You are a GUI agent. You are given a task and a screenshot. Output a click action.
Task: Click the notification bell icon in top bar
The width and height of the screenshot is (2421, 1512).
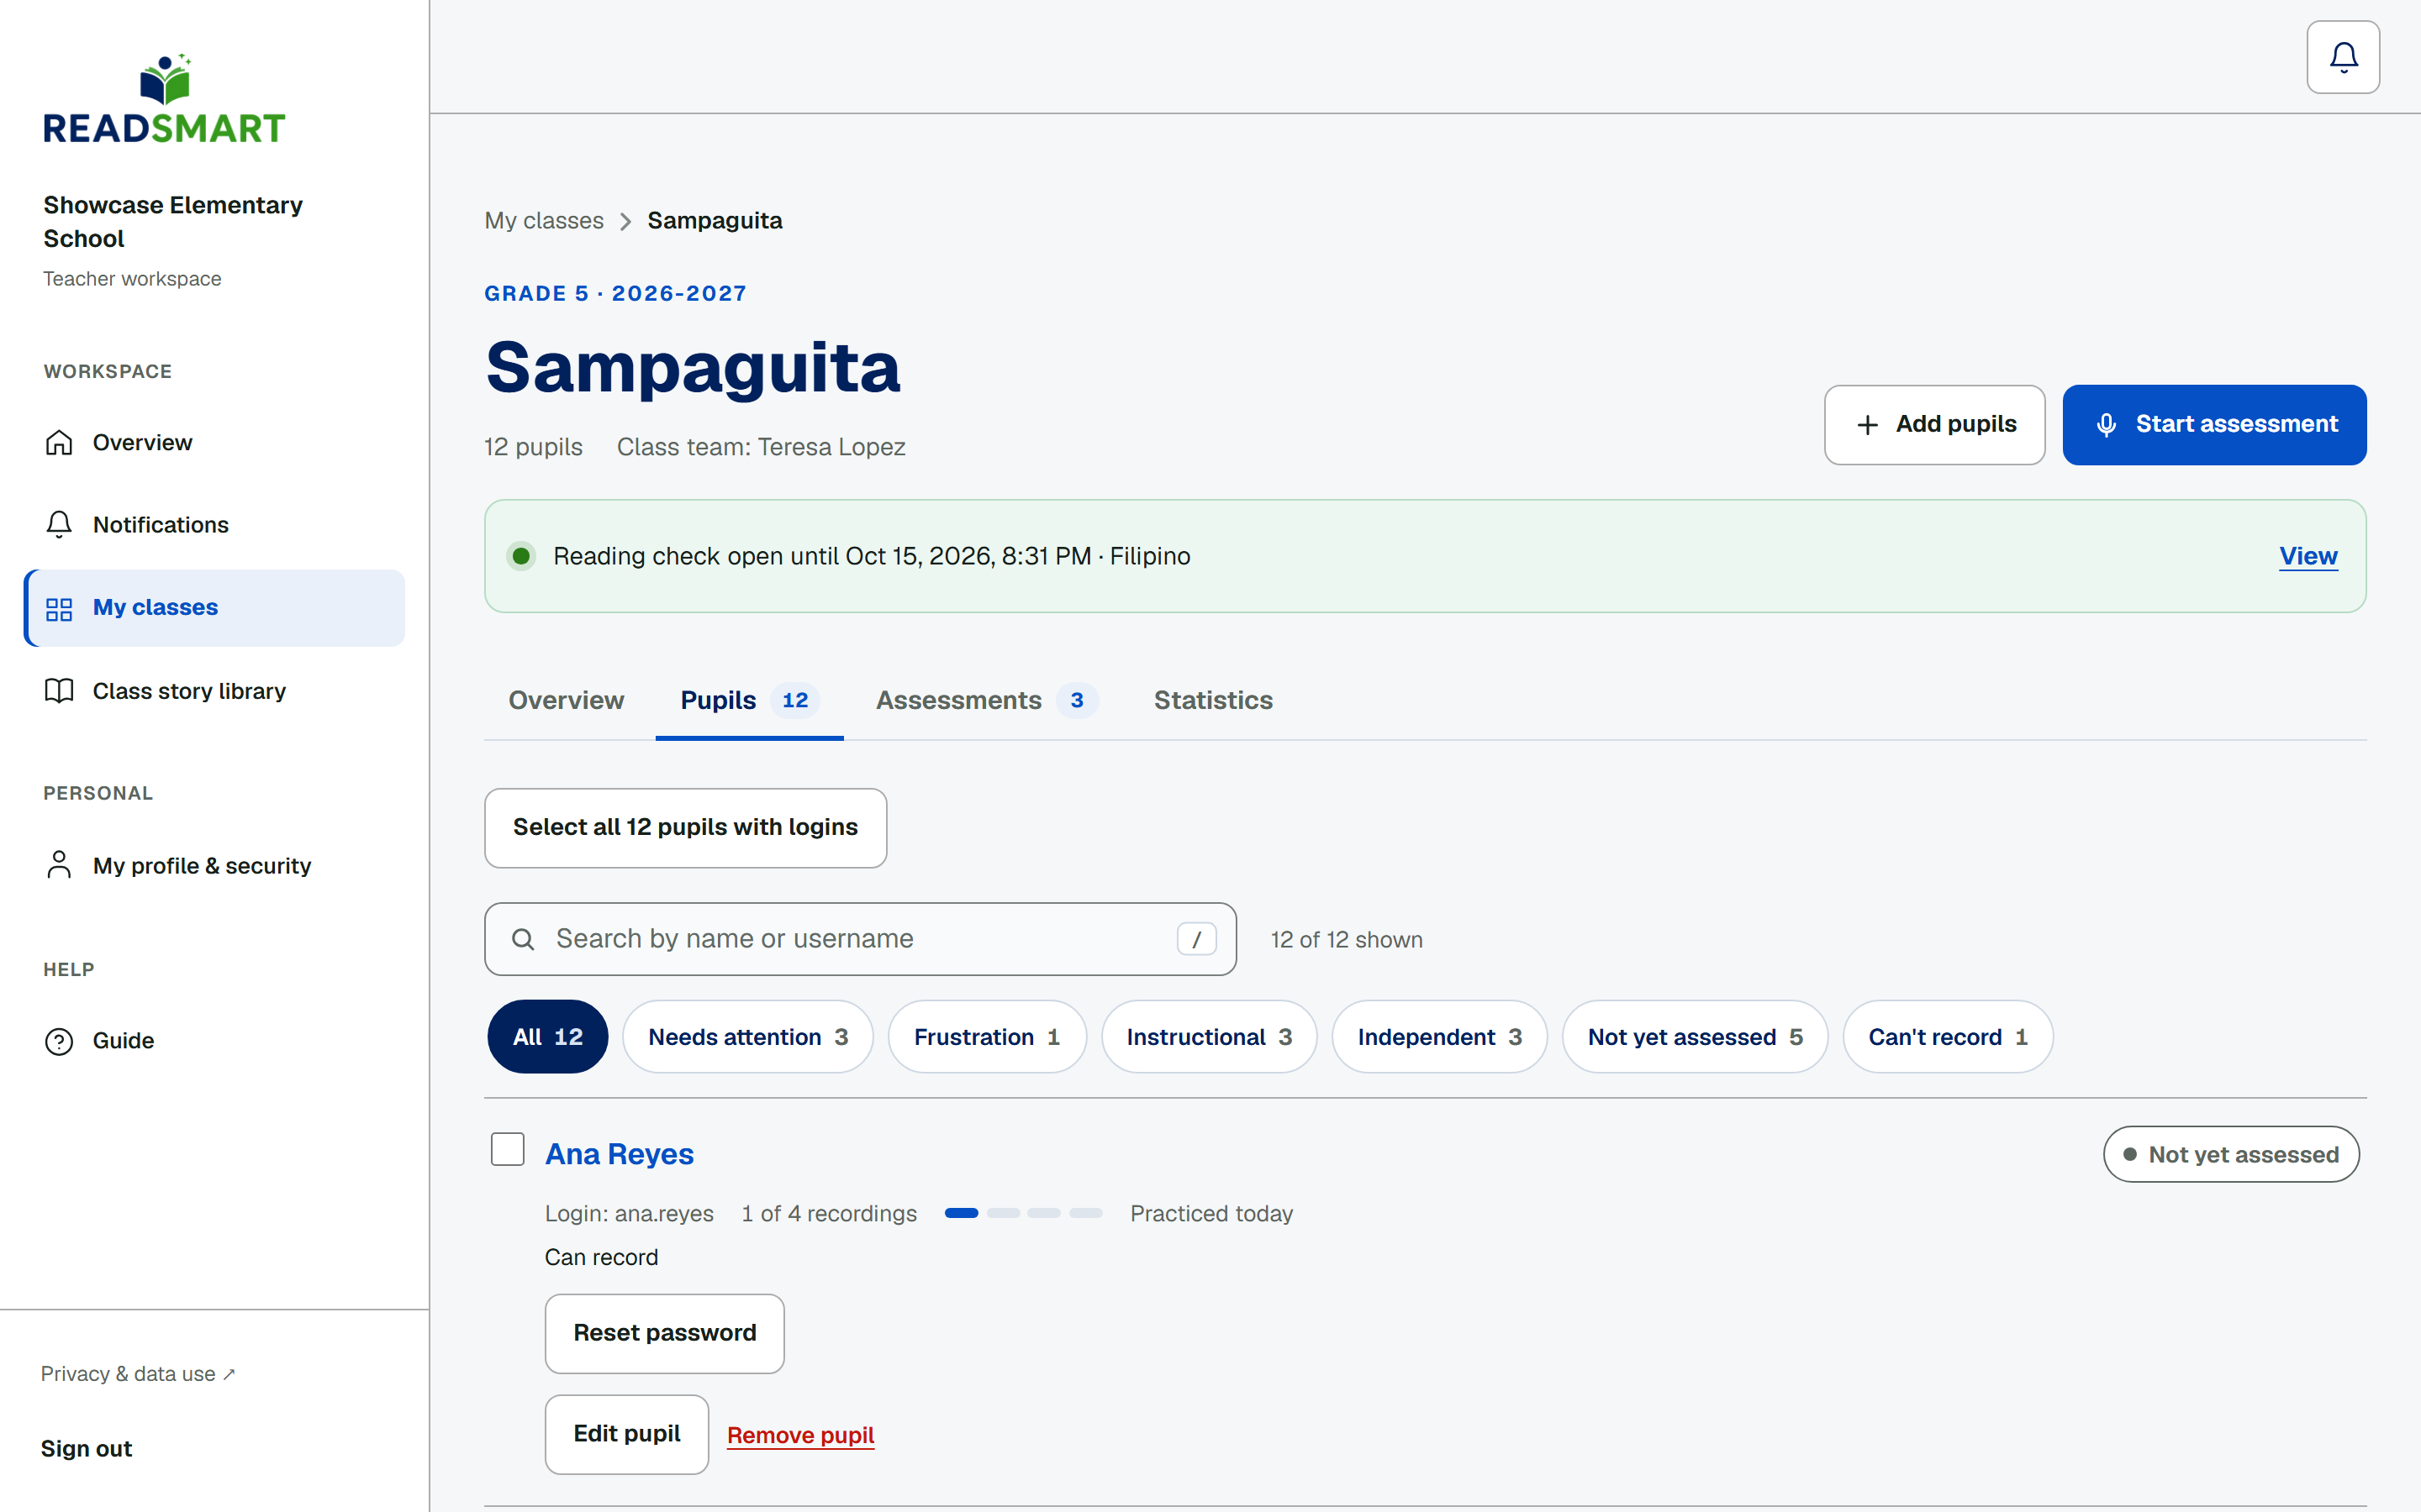(x=2343, y=57)
